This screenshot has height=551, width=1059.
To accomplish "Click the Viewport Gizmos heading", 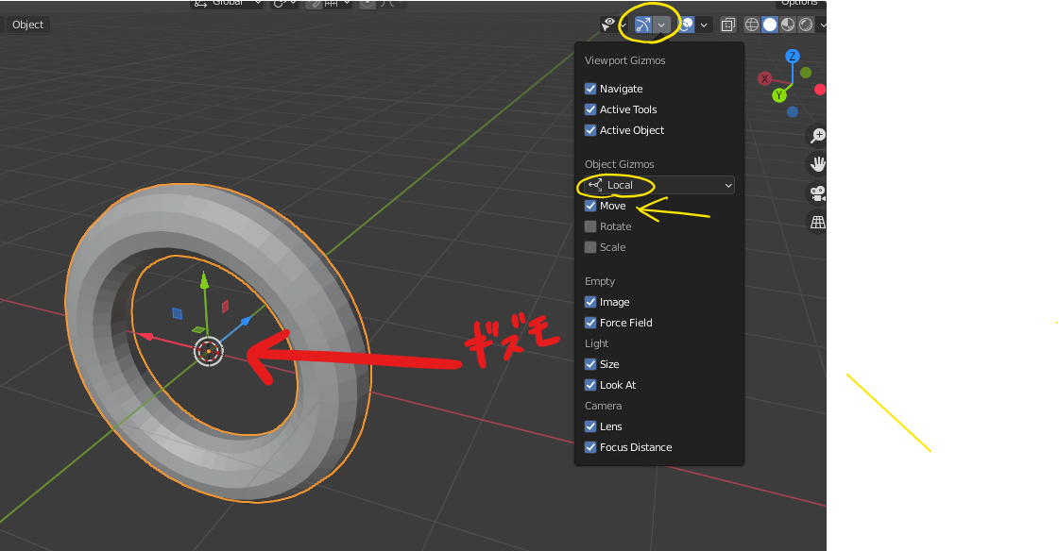I will click(624, 60).
